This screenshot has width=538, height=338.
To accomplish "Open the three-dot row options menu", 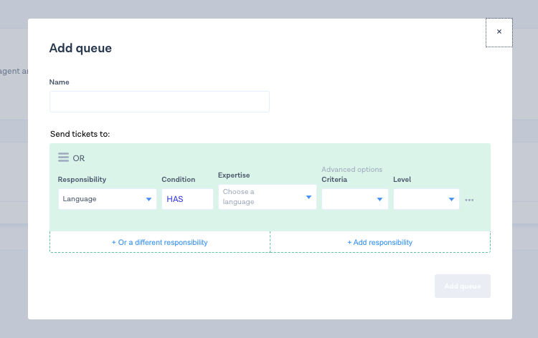I will point(469,200).
